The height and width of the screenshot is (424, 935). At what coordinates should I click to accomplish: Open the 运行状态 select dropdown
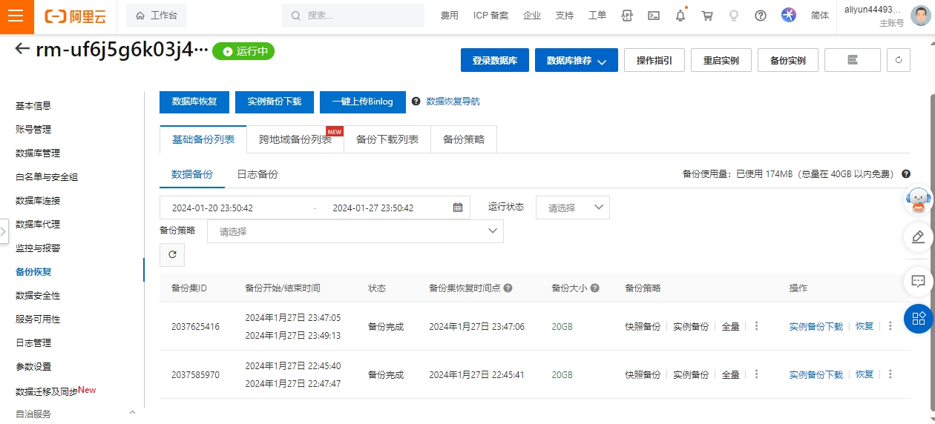pos(572,208)
